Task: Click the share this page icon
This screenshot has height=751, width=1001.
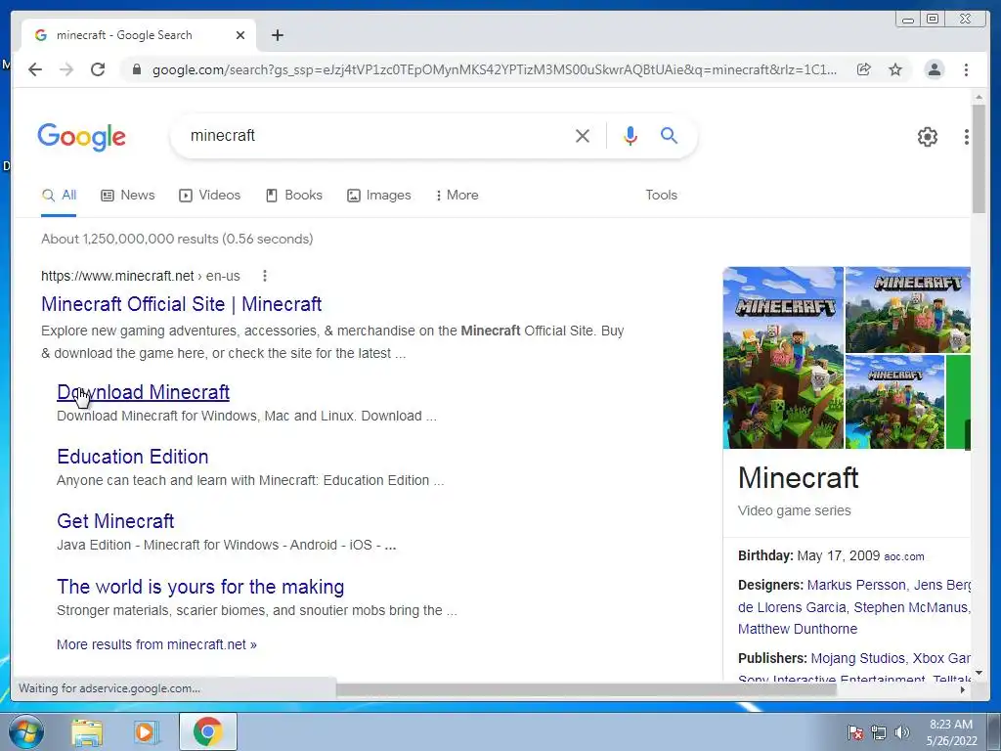Action: 864,69
